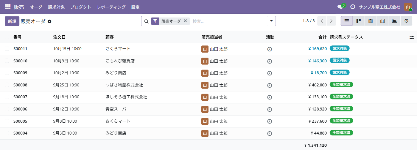The image size is (417, 150).
Task: Click activity clock for order S00006
Action: click(x=270, y=109)
